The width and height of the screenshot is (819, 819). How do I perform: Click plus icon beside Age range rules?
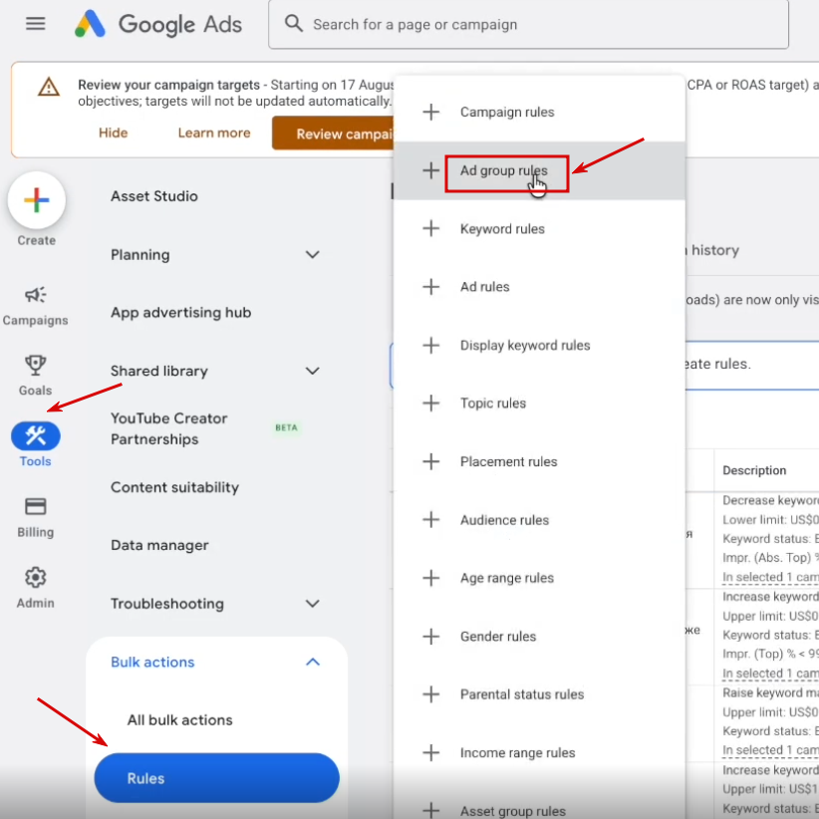430,578
